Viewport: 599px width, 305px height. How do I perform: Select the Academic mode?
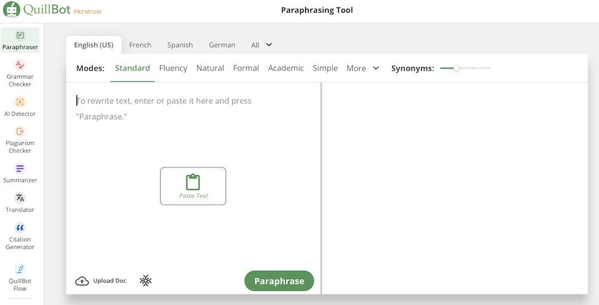pos(286,68)
